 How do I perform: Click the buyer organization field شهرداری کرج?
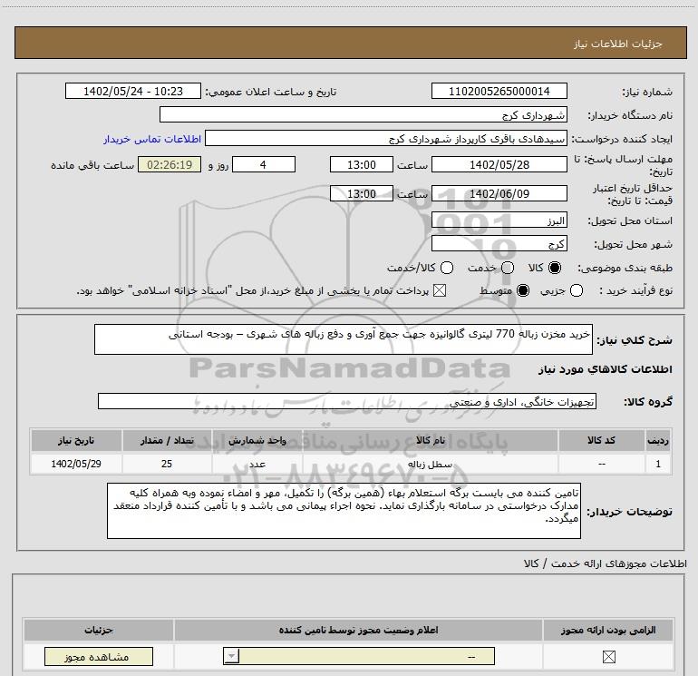364,114
